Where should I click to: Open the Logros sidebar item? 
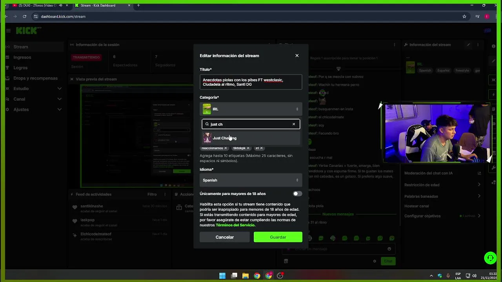[34, 68]
